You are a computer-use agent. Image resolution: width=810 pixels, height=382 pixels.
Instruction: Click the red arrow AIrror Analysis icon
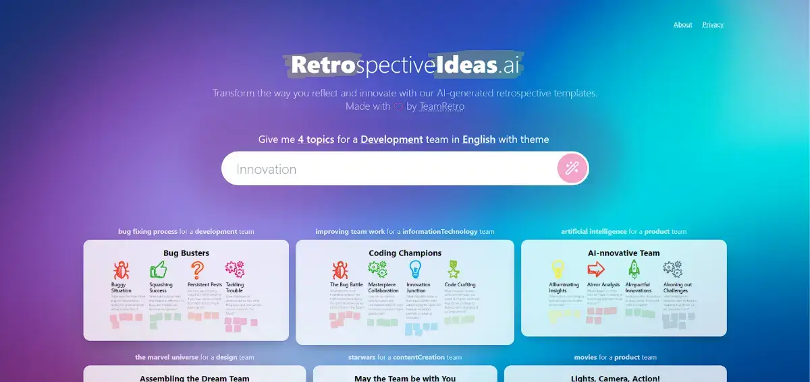[x=596, y=269]
